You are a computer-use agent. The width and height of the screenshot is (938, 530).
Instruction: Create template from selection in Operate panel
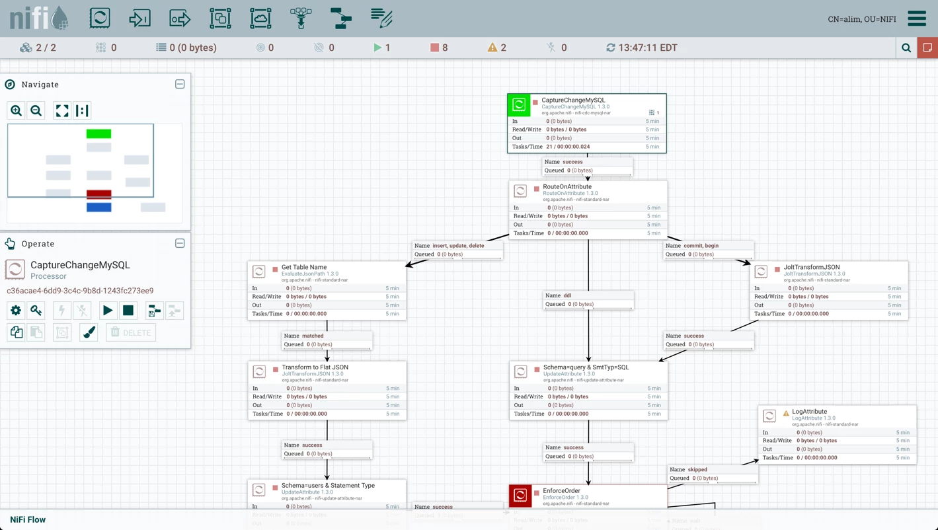[x=154, y=311]
